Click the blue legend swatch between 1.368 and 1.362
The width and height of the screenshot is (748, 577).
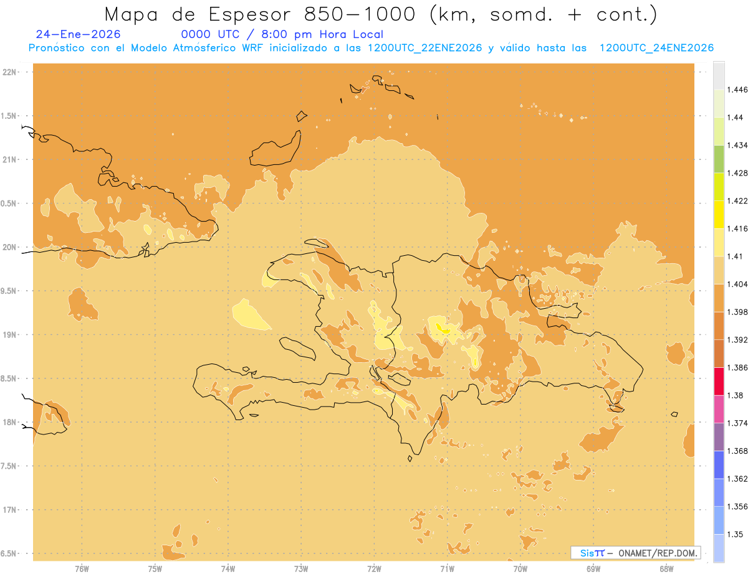[719, 464]
